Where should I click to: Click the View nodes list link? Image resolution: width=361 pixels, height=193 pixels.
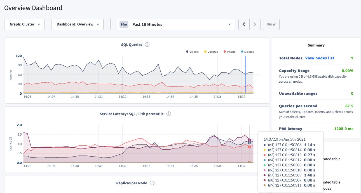tap(320, 58)
